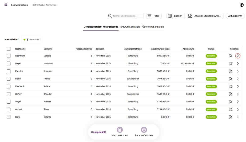
Task: Open the user account profile icon
Action: pos(242,5)
